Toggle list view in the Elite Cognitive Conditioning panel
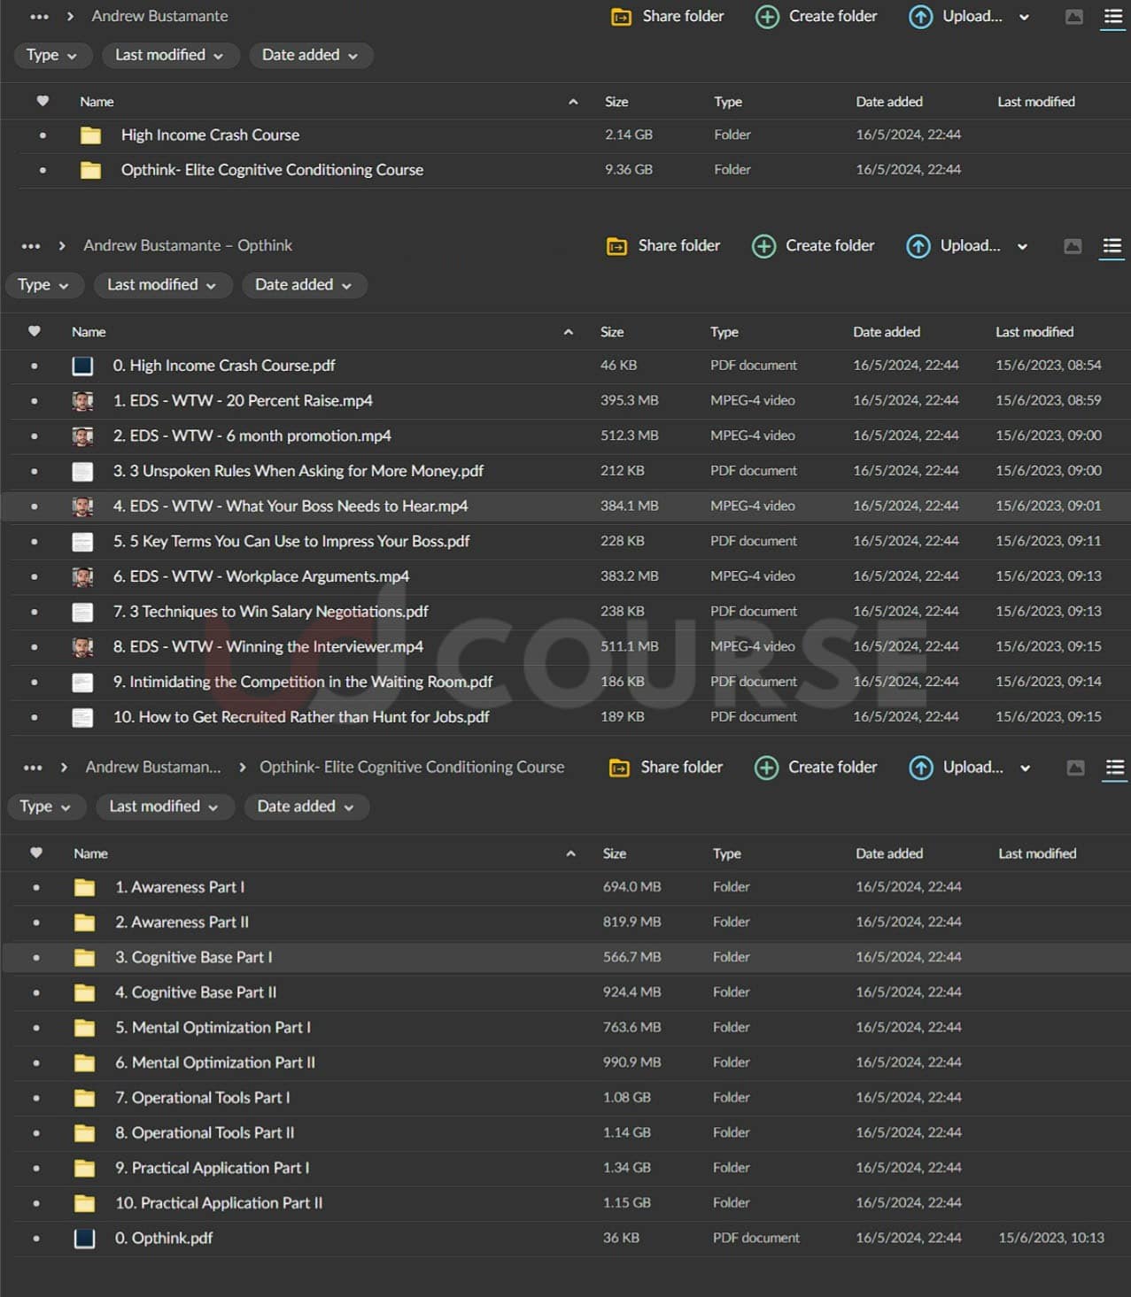 pyautogui.click(x=1114, y=768)
